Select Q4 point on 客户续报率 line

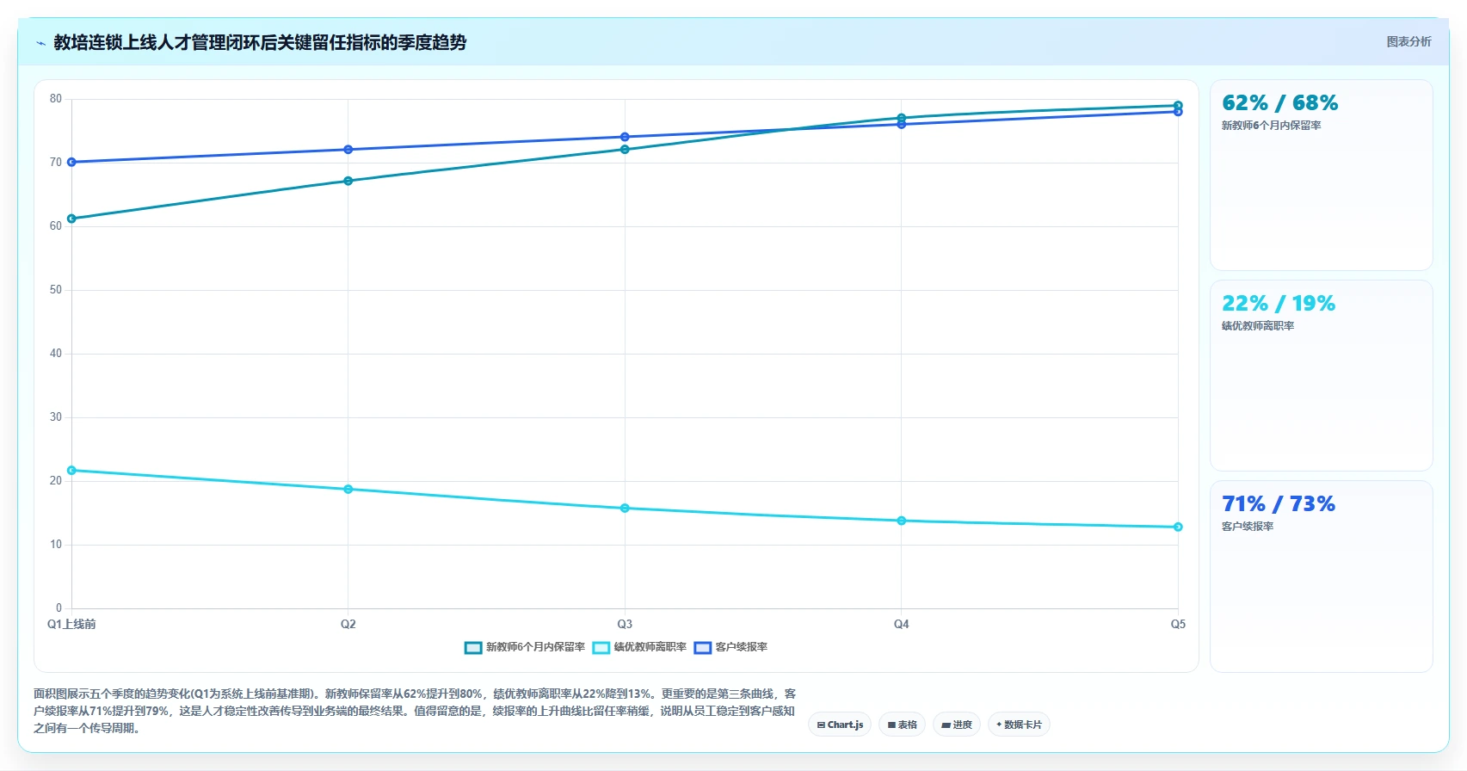pyautogui.click(x=902, y=125)
